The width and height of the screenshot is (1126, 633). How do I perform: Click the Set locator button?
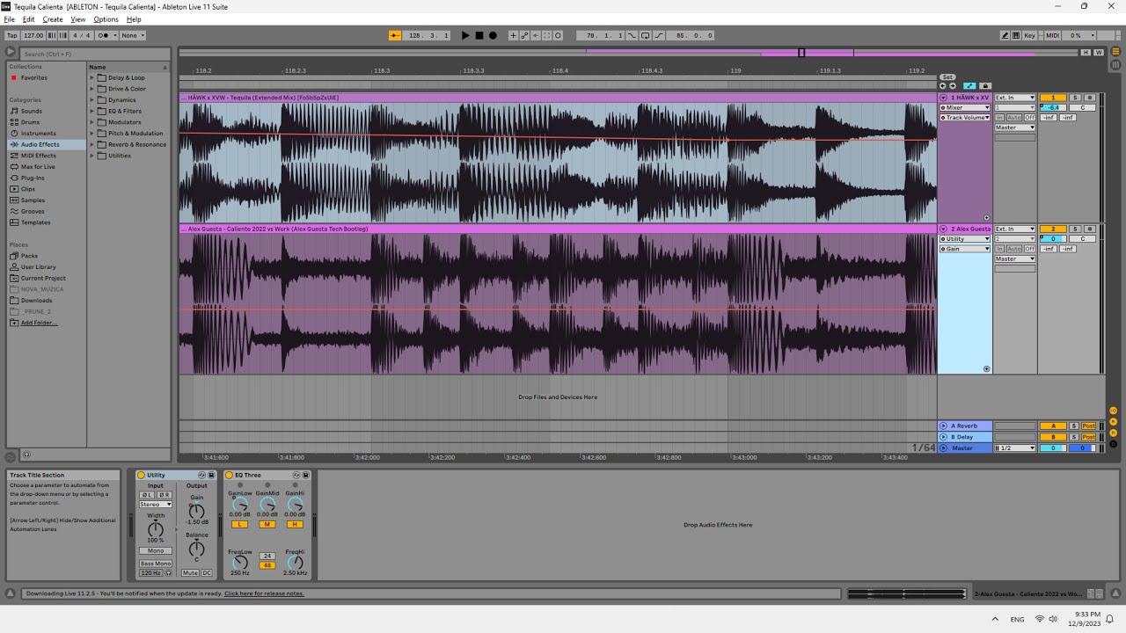click(x=947, y=77)
